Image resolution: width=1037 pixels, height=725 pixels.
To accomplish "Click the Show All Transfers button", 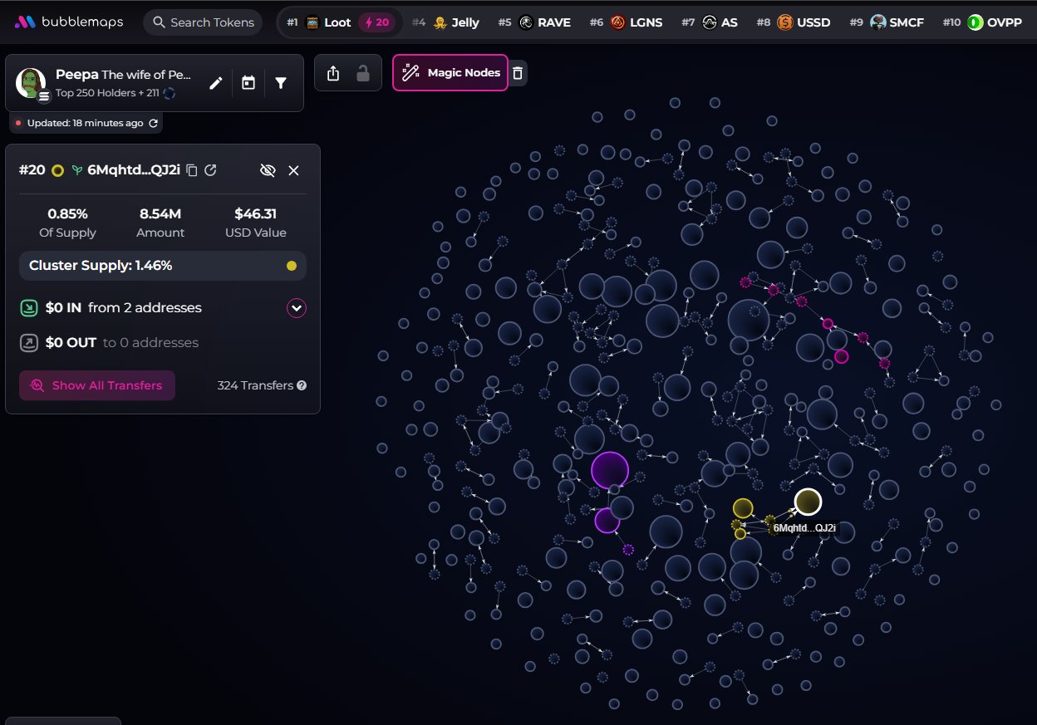I will 97,385.
